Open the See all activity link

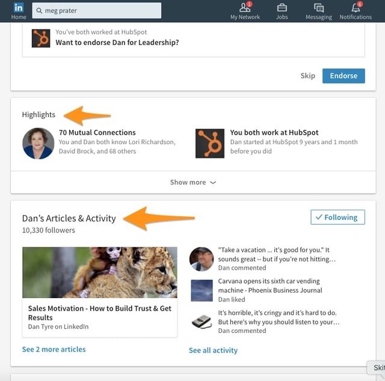(213, 350)
